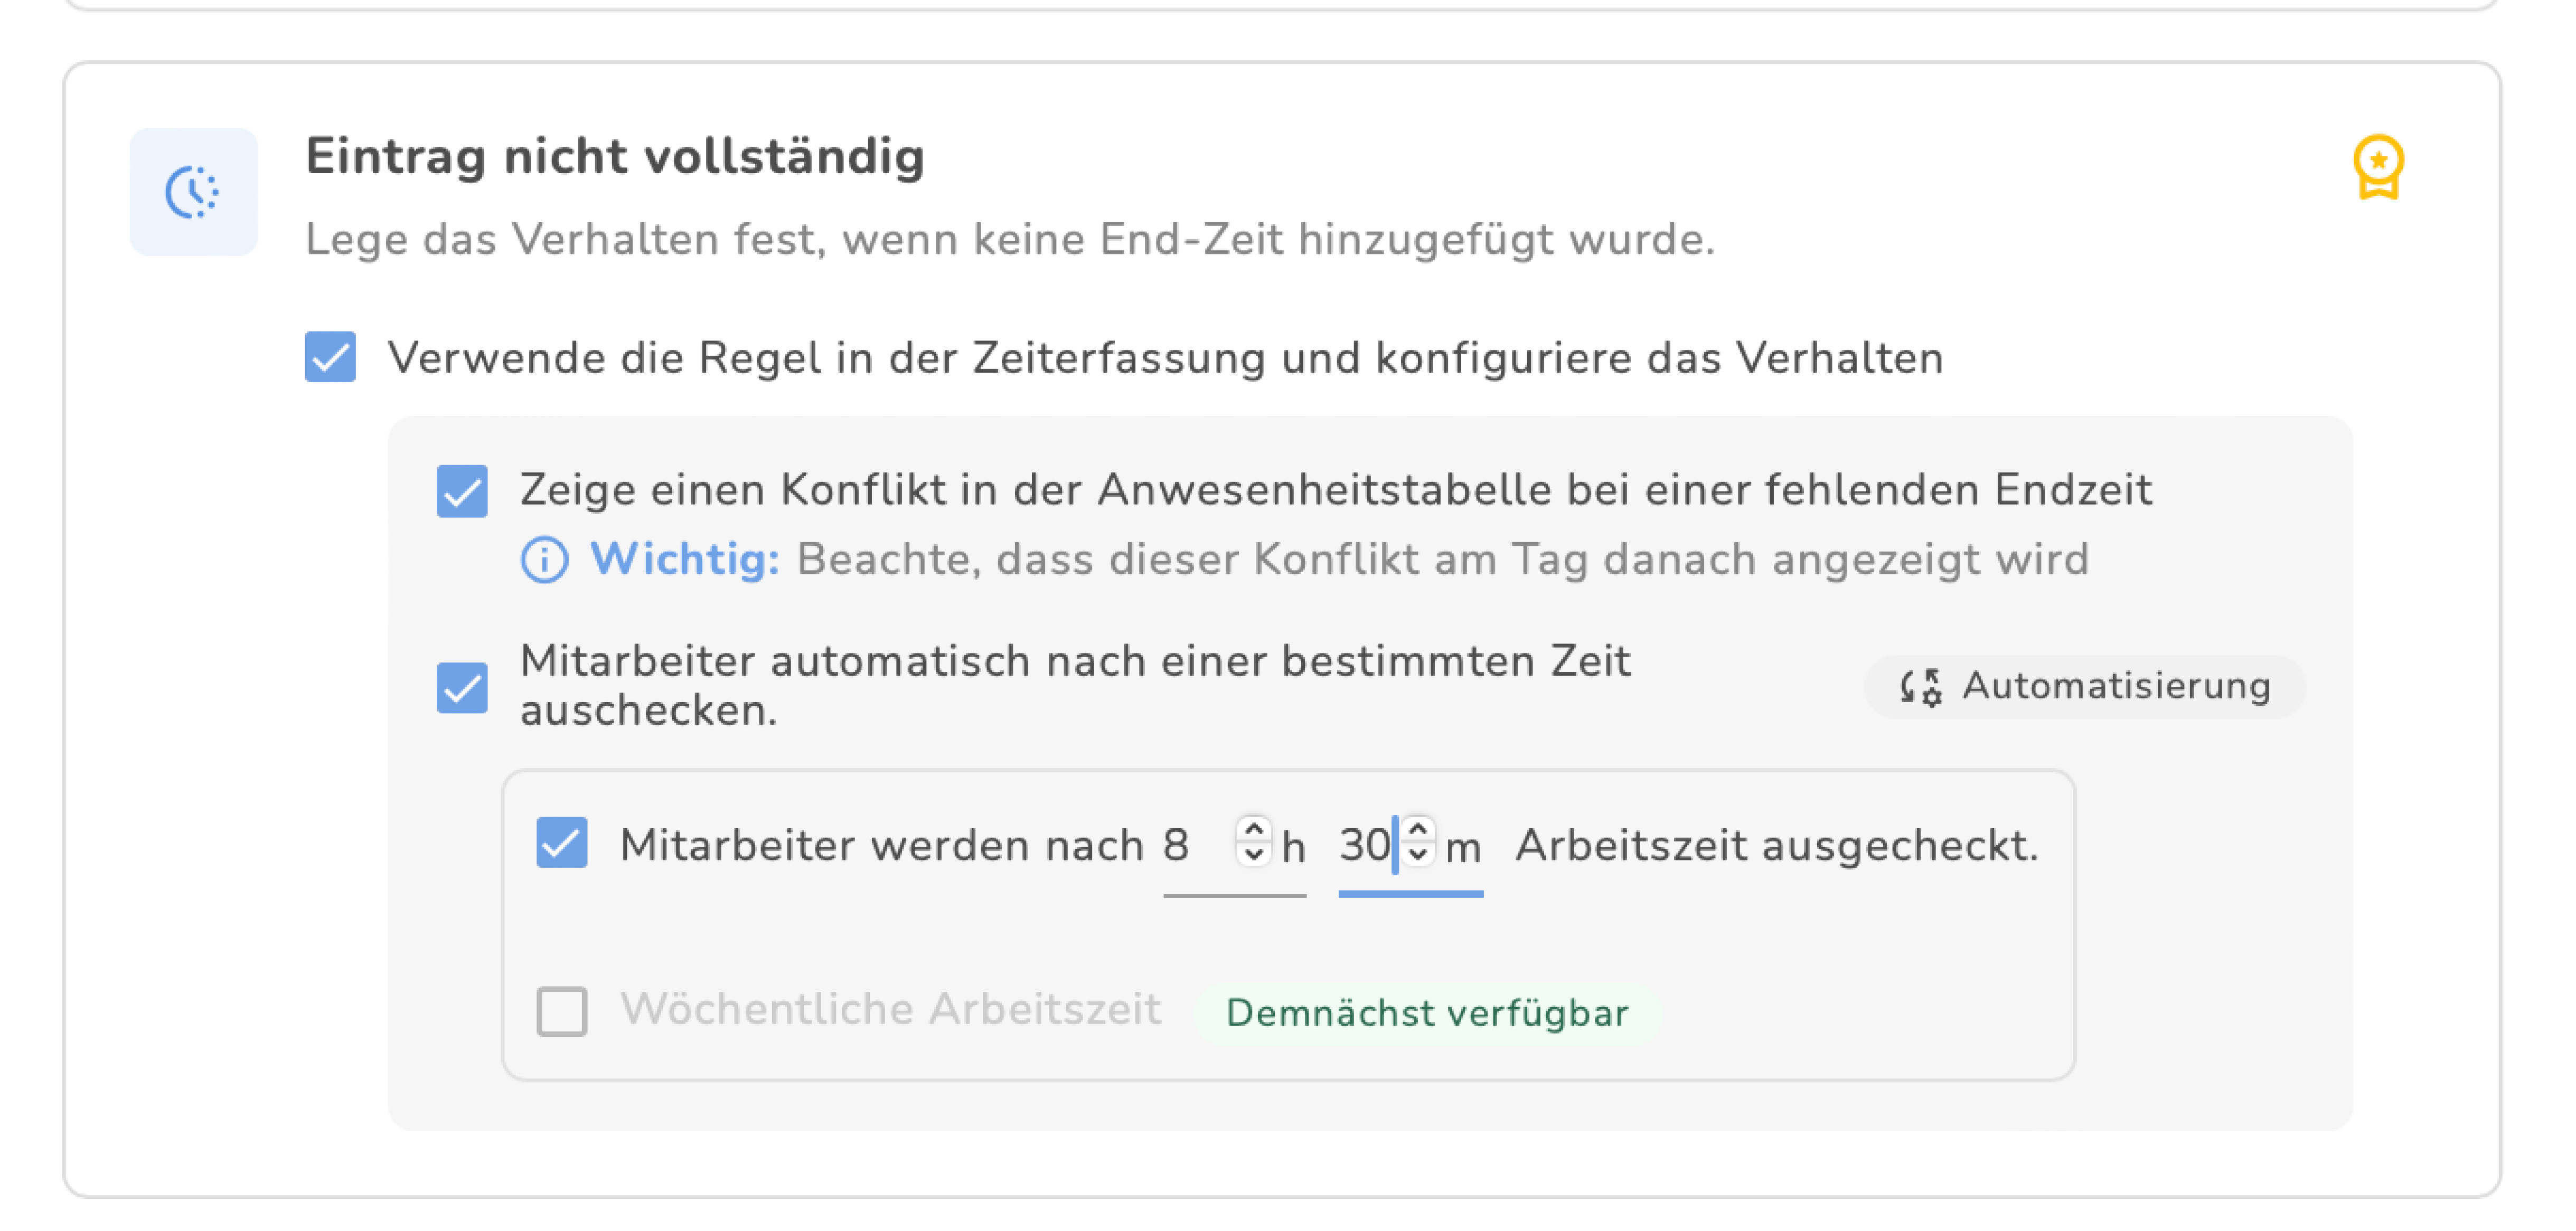Click the minutes input field showing 30
This screenshot has width=2576, height=1231.
[1364, 845]
